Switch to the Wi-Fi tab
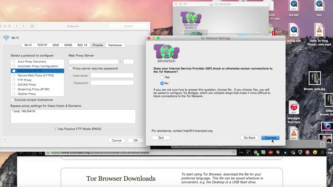Image resolution: width=333 pixels, height=187 pixels. [28, 45]
